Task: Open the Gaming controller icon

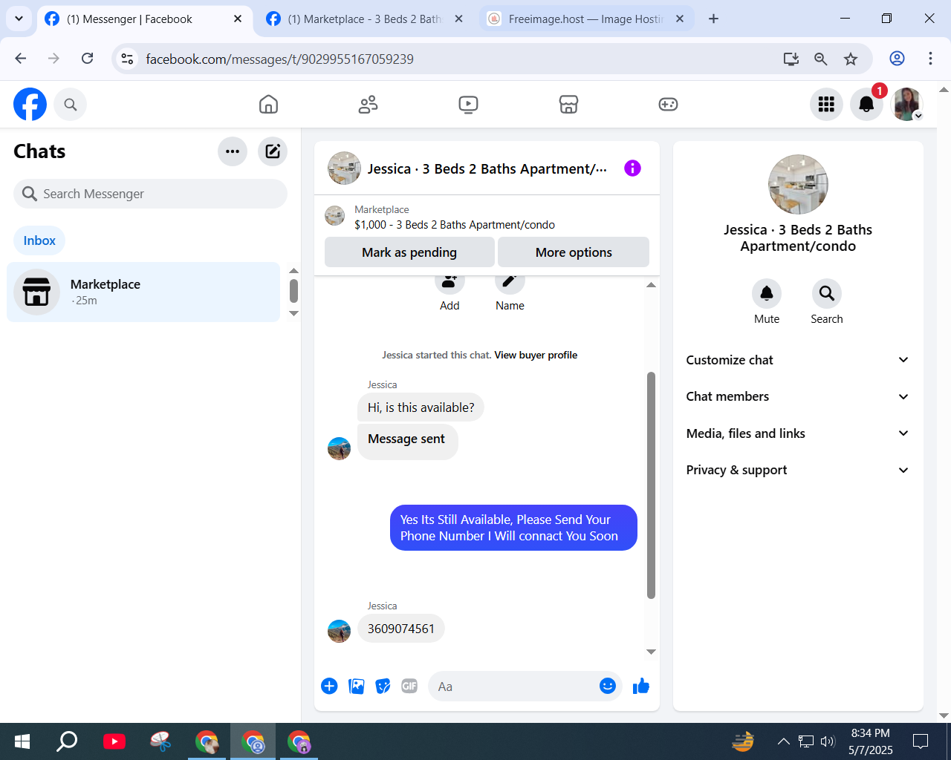Action: pyautogui.click(x=668, y=105)
